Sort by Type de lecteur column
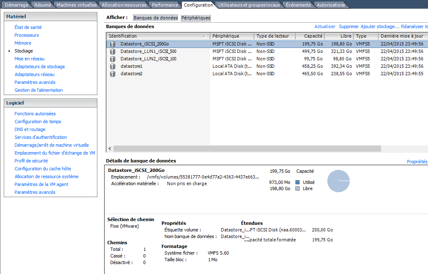Image resolution: width=428 pixels, height=274 pixels. [x=275, y=36]
